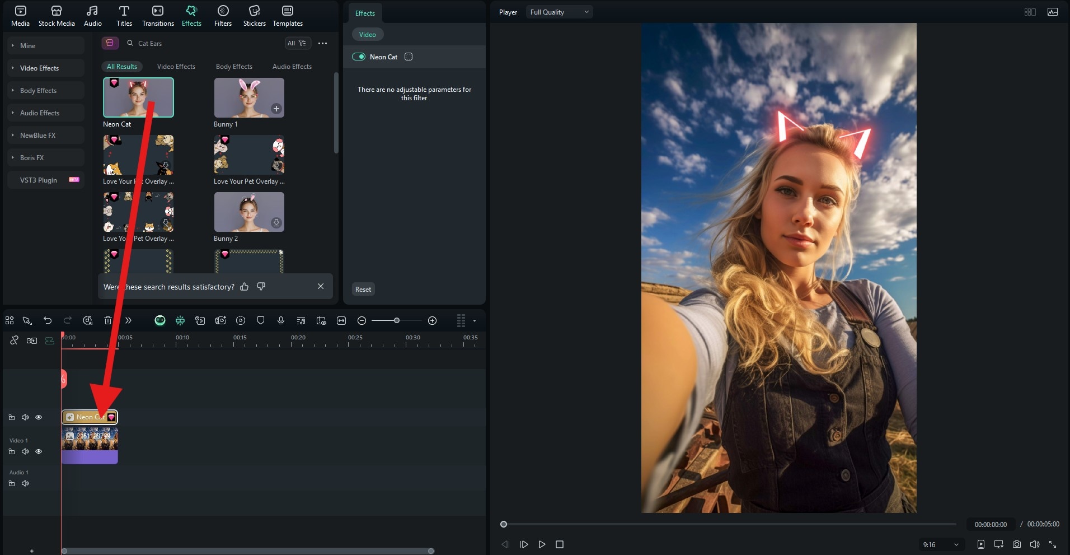
Task: Open the 9:16 aspect ratio dropdown
Action: pos(941,544)
